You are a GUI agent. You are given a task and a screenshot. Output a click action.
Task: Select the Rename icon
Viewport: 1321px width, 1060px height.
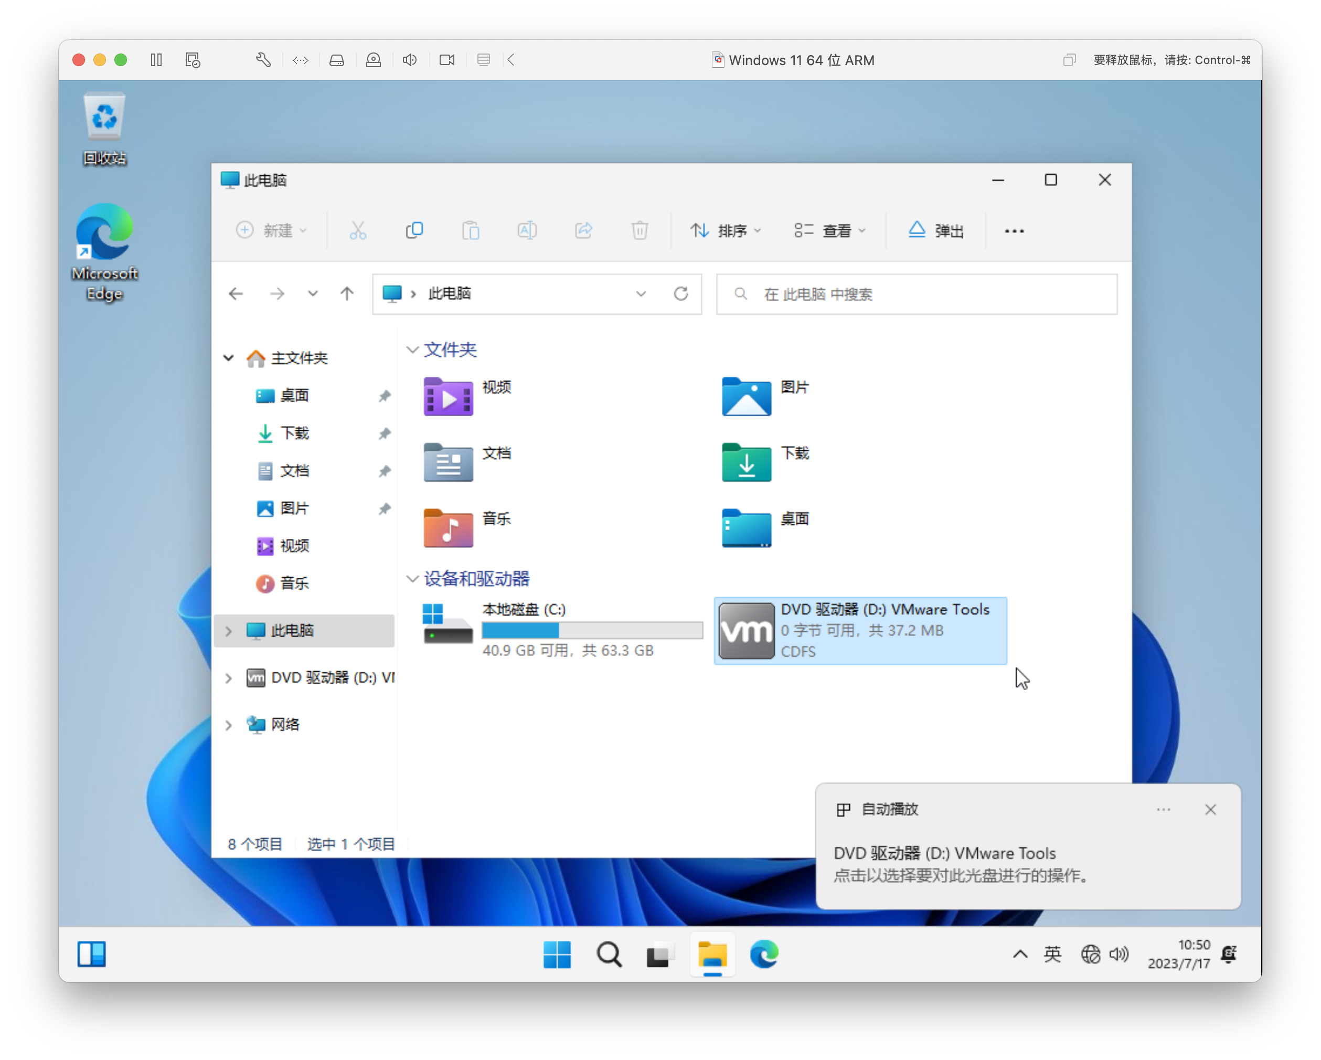coord(527,230)
